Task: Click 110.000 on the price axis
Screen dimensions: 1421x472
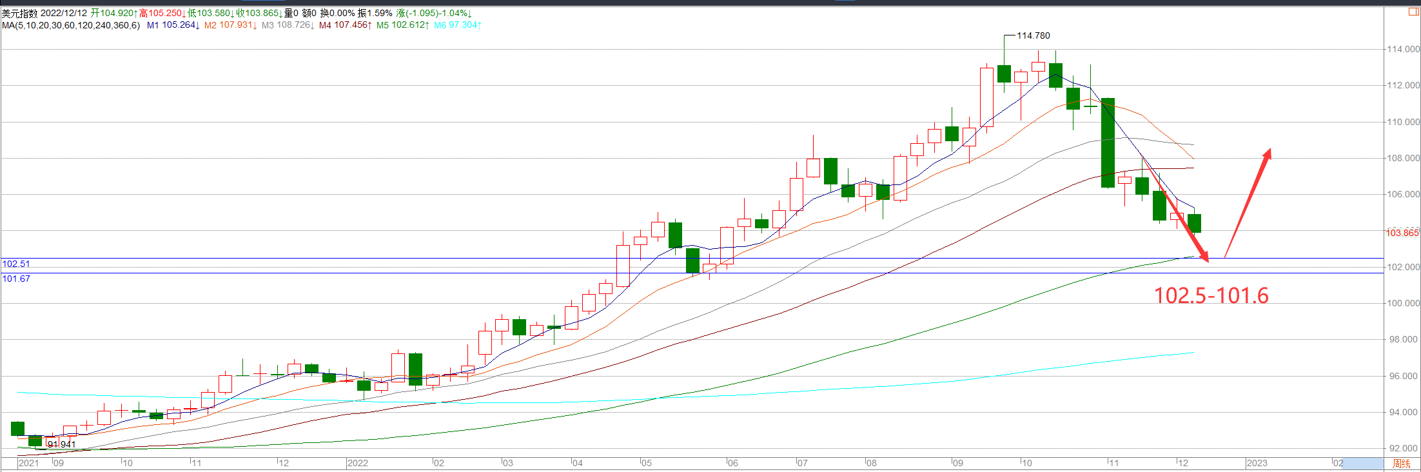Action: (1403, 122)
